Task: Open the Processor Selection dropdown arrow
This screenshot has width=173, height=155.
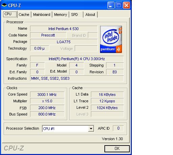Action: 91,128
